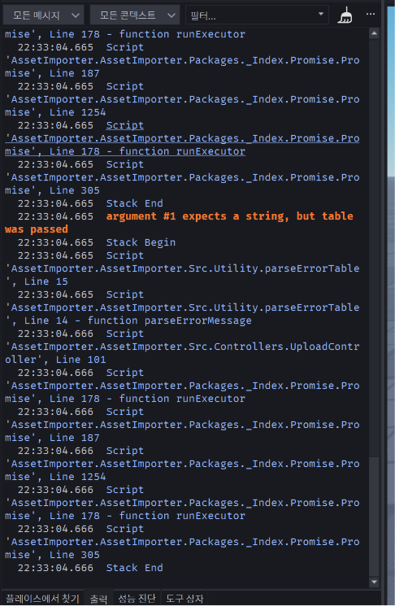The image size is (395, 606).
Task: Click the parseErrorTable Line 15 stack entry
Action: tap(182, 268)
